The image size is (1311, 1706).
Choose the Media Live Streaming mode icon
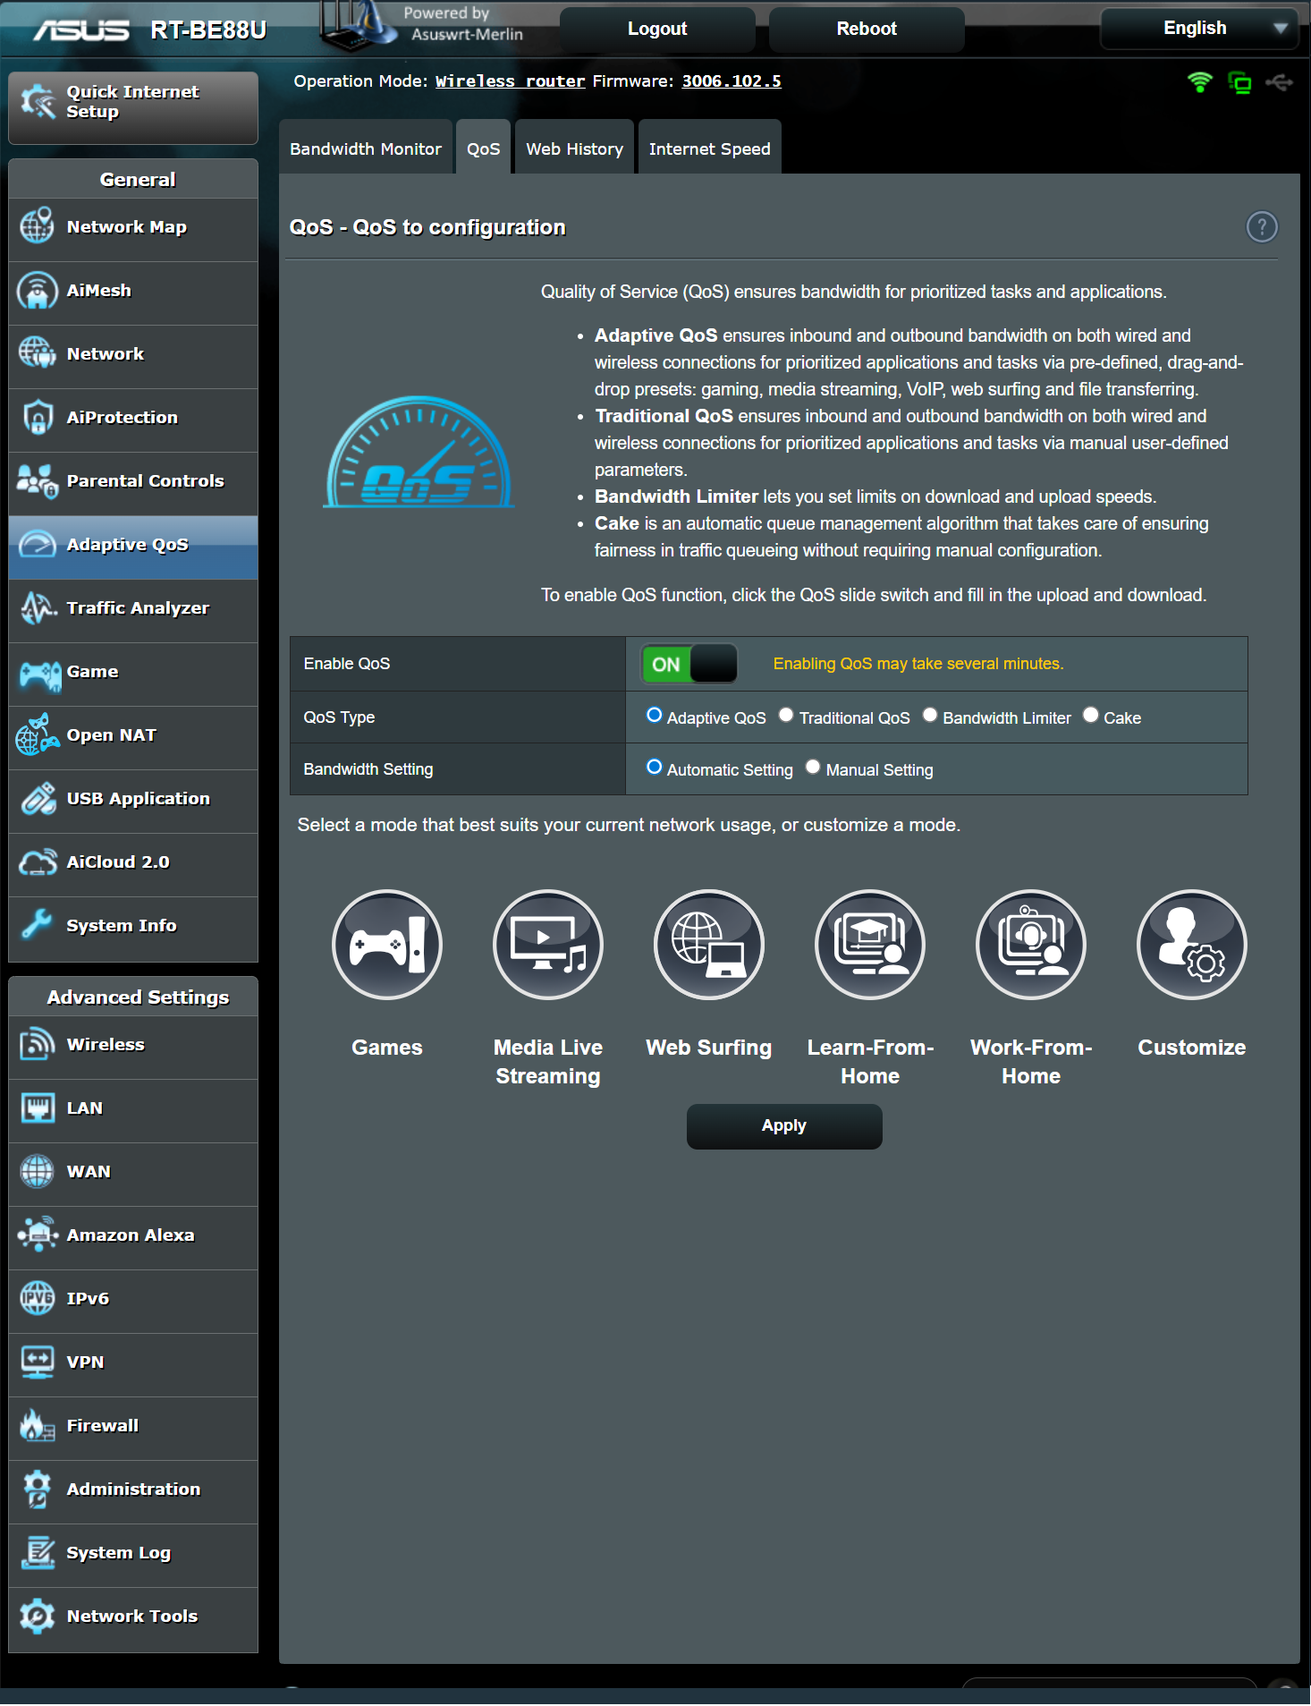547,944
